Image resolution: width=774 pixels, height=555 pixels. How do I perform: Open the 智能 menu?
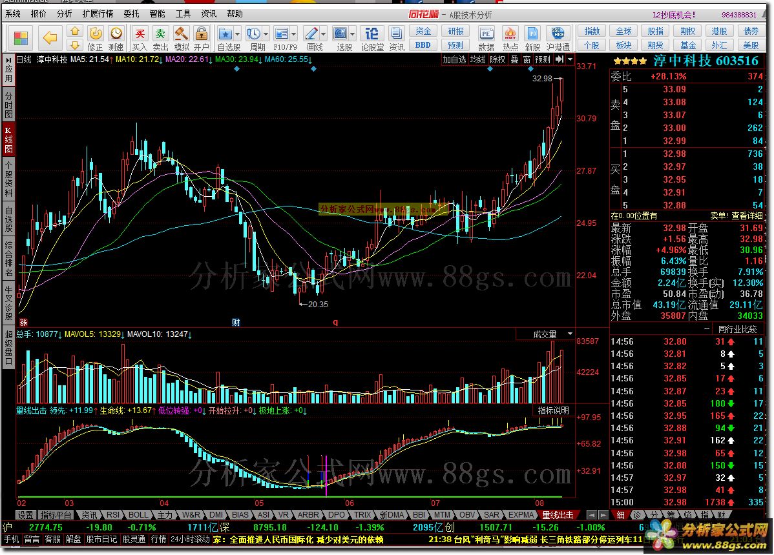[157, 14]
